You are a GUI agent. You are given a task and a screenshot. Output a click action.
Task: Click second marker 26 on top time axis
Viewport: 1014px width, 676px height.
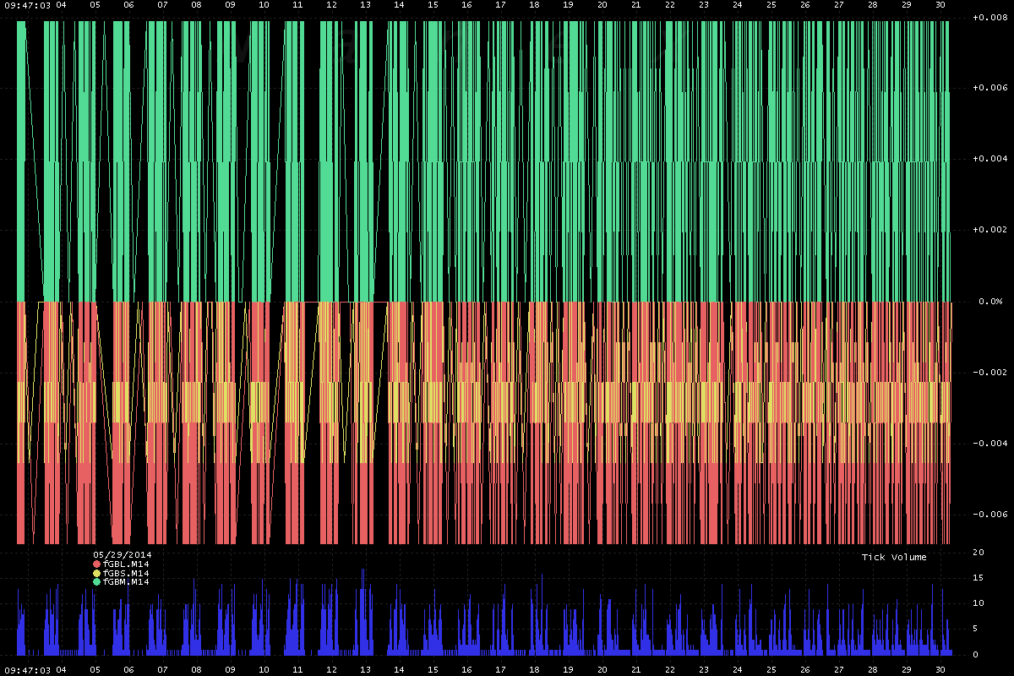(804, 4)
